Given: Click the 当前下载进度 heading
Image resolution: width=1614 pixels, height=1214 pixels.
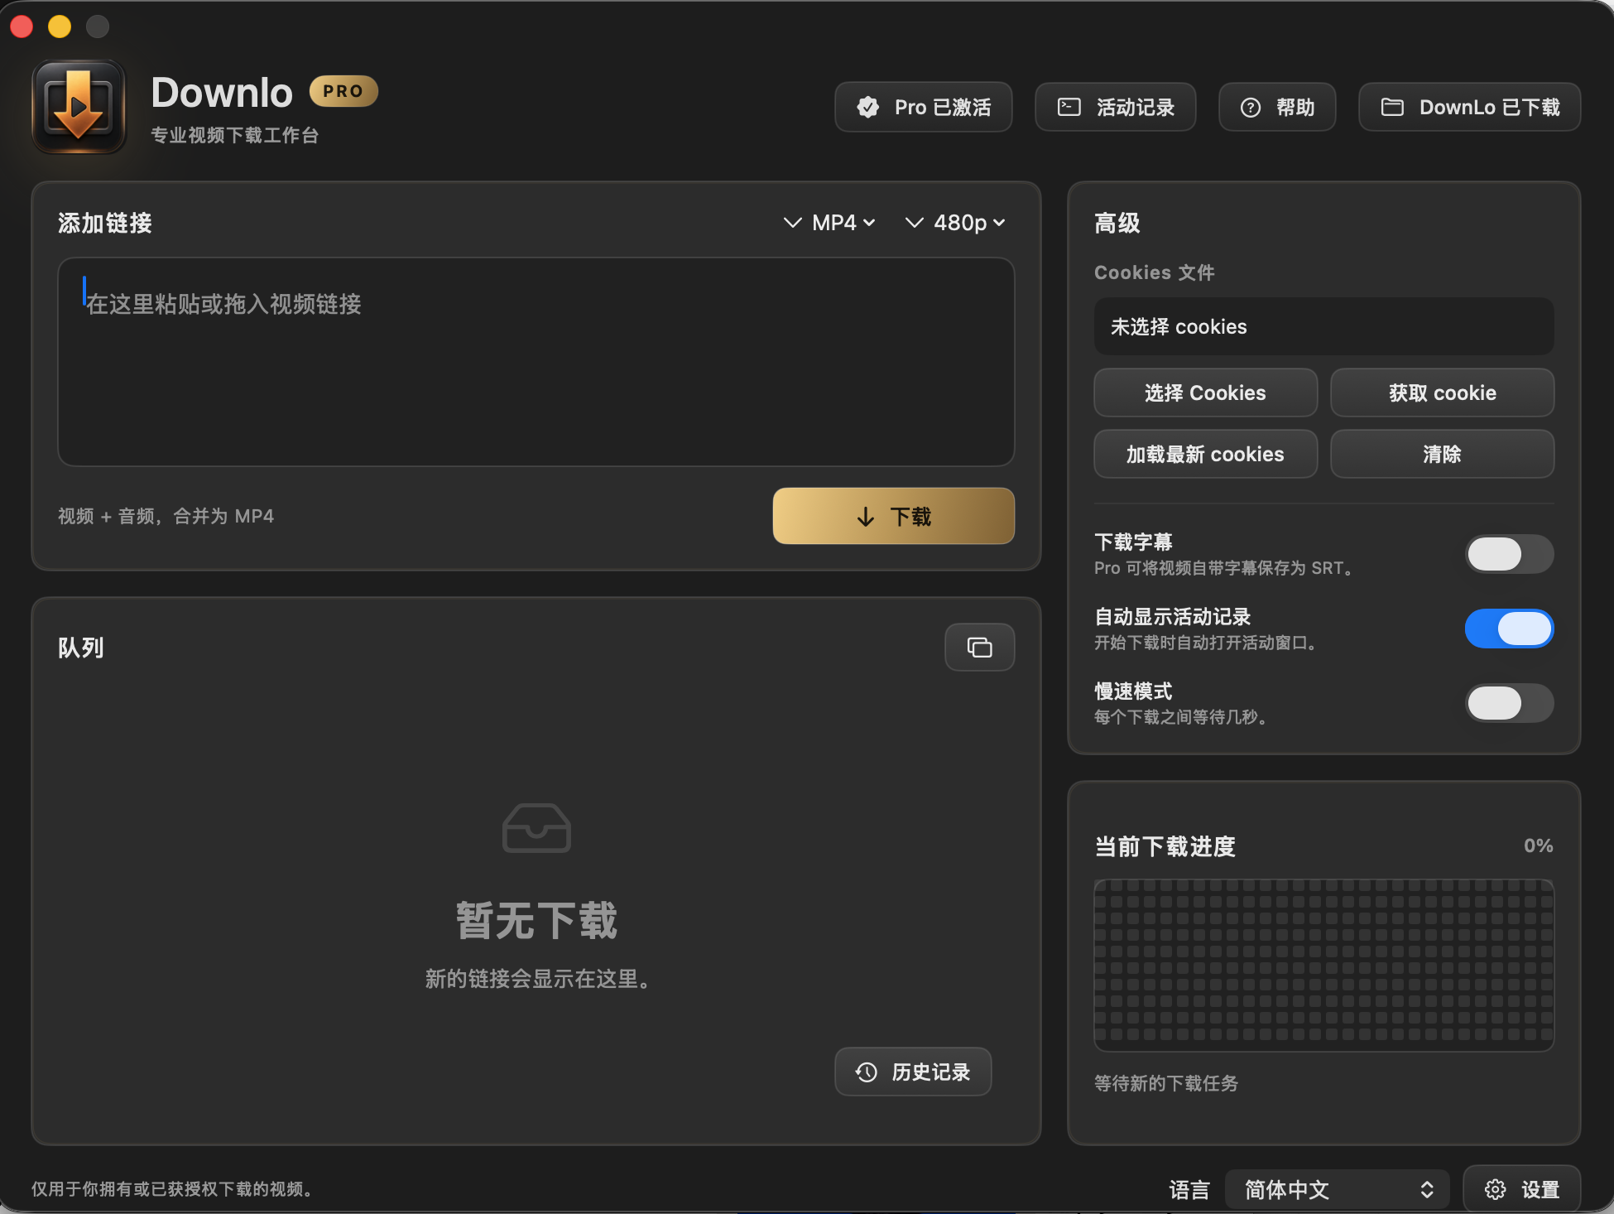Looking at the screenshot, I should (1165, 846).
